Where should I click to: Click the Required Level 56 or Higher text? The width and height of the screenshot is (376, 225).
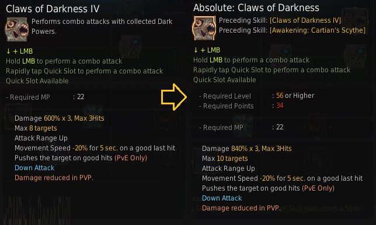pos(295,96)
